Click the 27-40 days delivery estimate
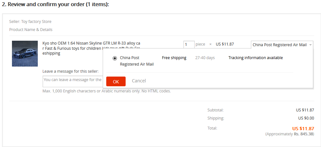Image resolution: width=321 pixels, height=147 pixels. (x=205, y=58)
